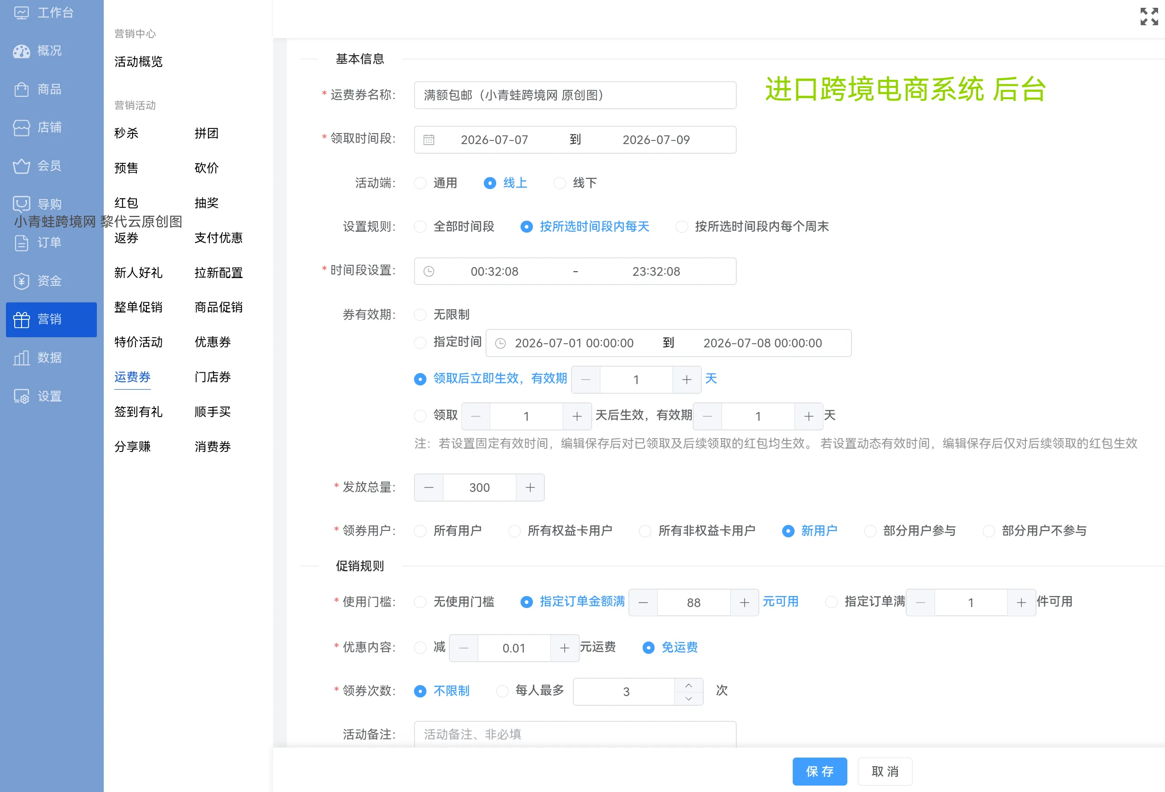Screen dimensions: 1165x792
Task: Choose 所有用户 as coupon recipients
Action: [x=420, y=531]
